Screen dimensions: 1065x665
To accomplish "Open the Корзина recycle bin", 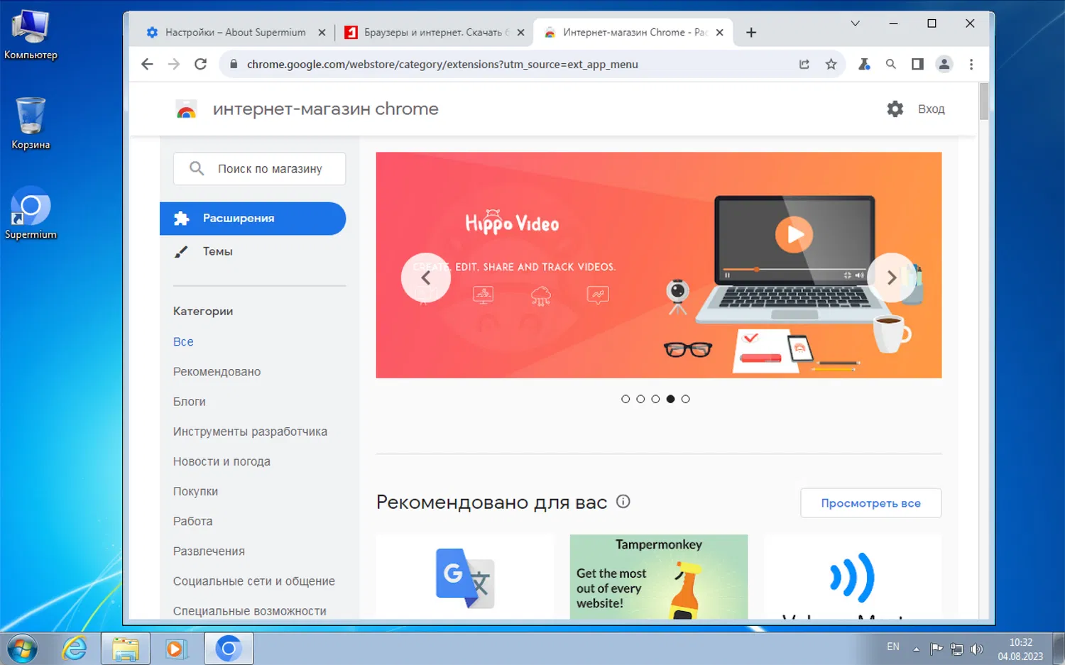I will pos(31,123).
